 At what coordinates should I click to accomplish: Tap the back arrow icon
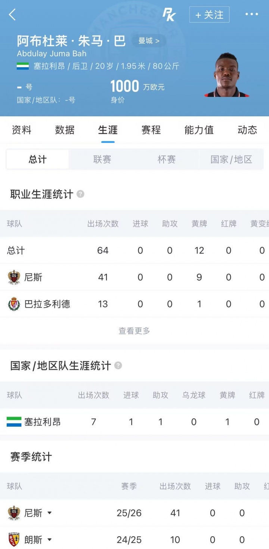coord(12,15)
